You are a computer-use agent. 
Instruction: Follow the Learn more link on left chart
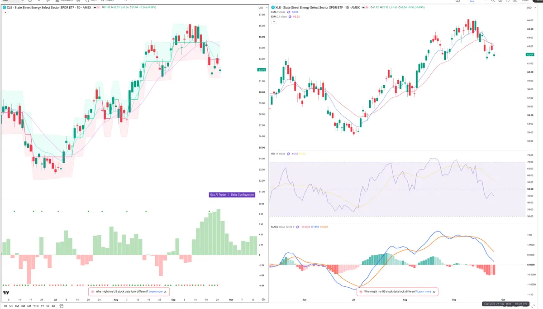156,292
